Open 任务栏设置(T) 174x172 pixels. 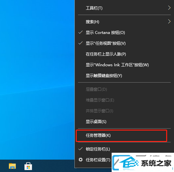(98, 160)
